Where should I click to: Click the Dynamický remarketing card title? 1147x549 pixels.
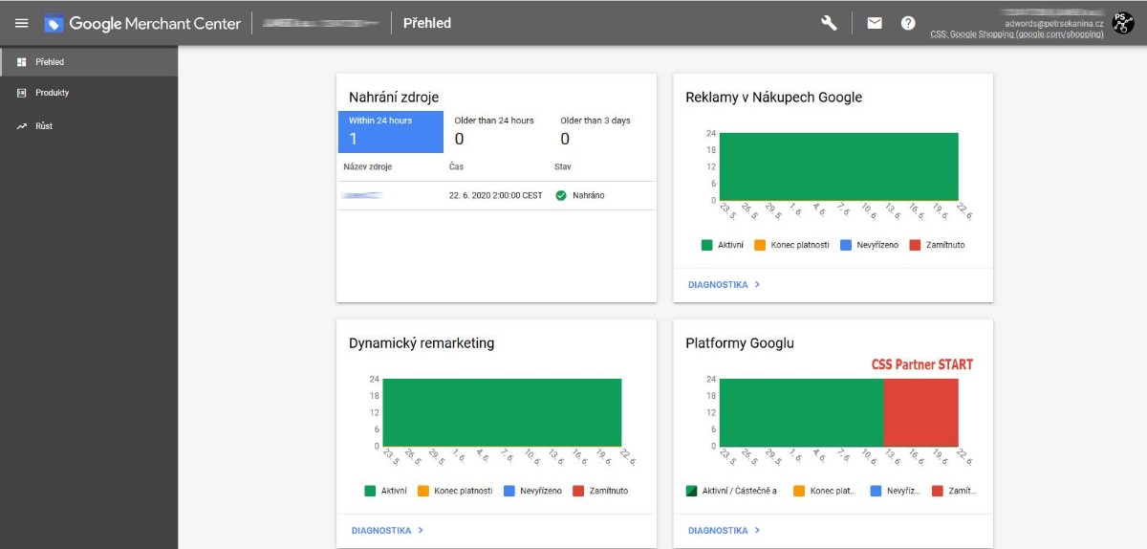(422, 342)
